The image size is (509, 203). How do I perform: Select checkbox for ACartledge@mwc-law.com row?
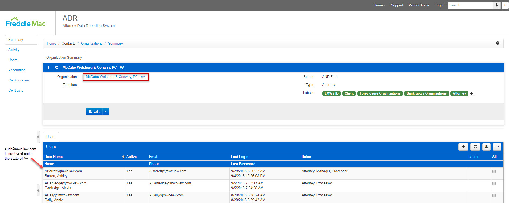coord(494,183)
